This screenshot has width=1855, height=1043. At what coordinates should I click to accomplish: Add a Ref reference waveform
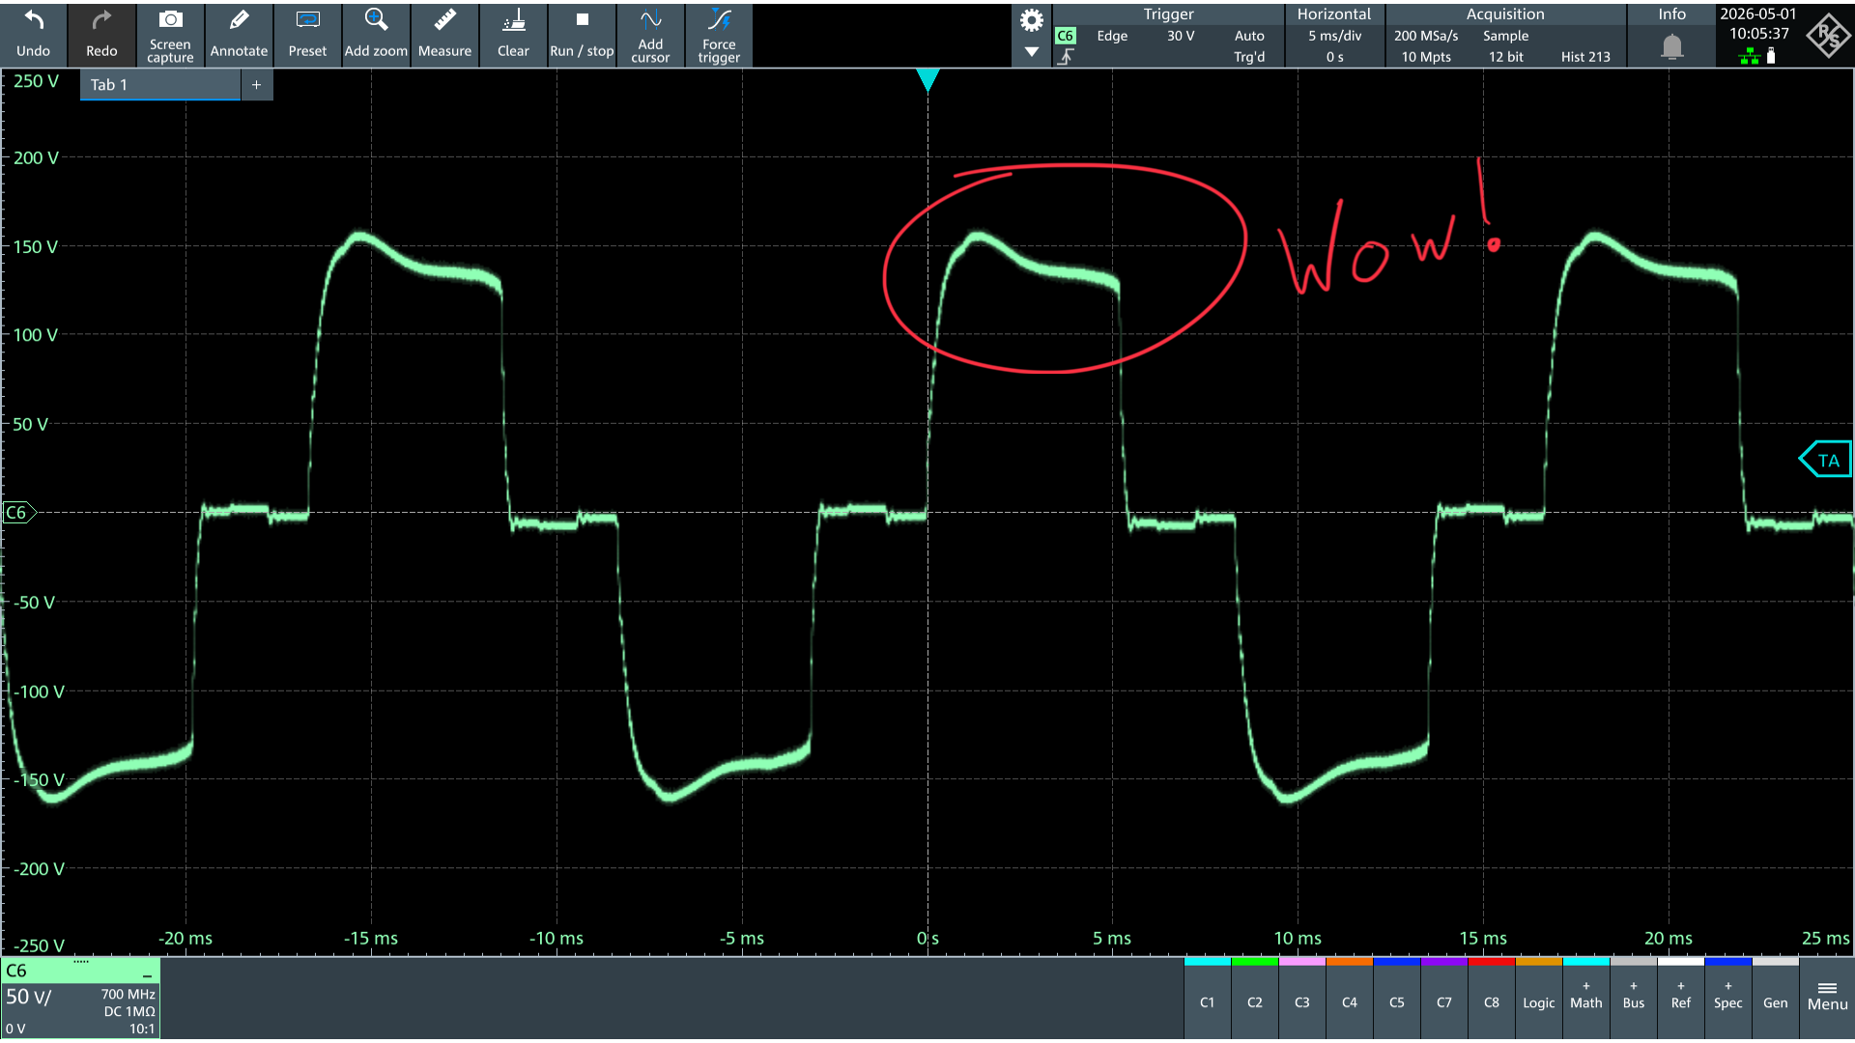[1681, 999]
